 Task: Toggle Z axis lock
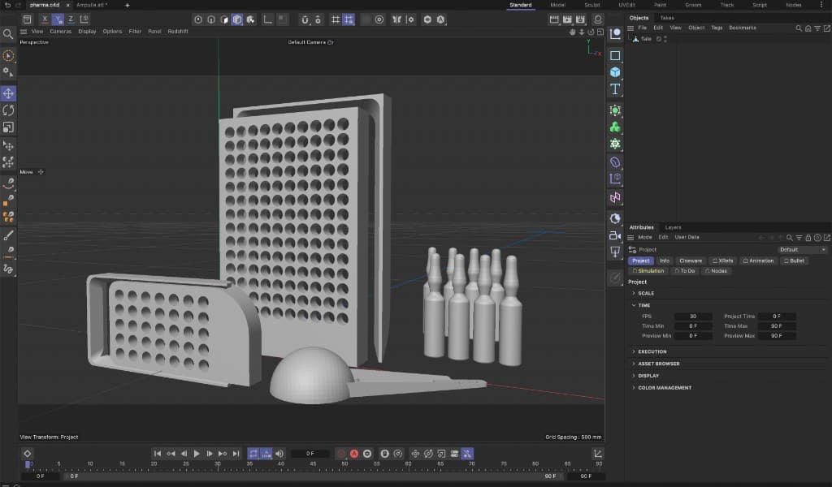point(71,19)
